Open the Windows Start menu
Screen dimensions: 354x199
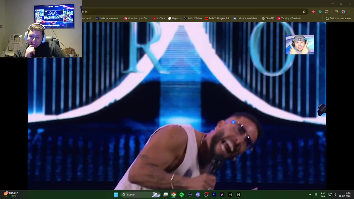click(x=116, y=195)
